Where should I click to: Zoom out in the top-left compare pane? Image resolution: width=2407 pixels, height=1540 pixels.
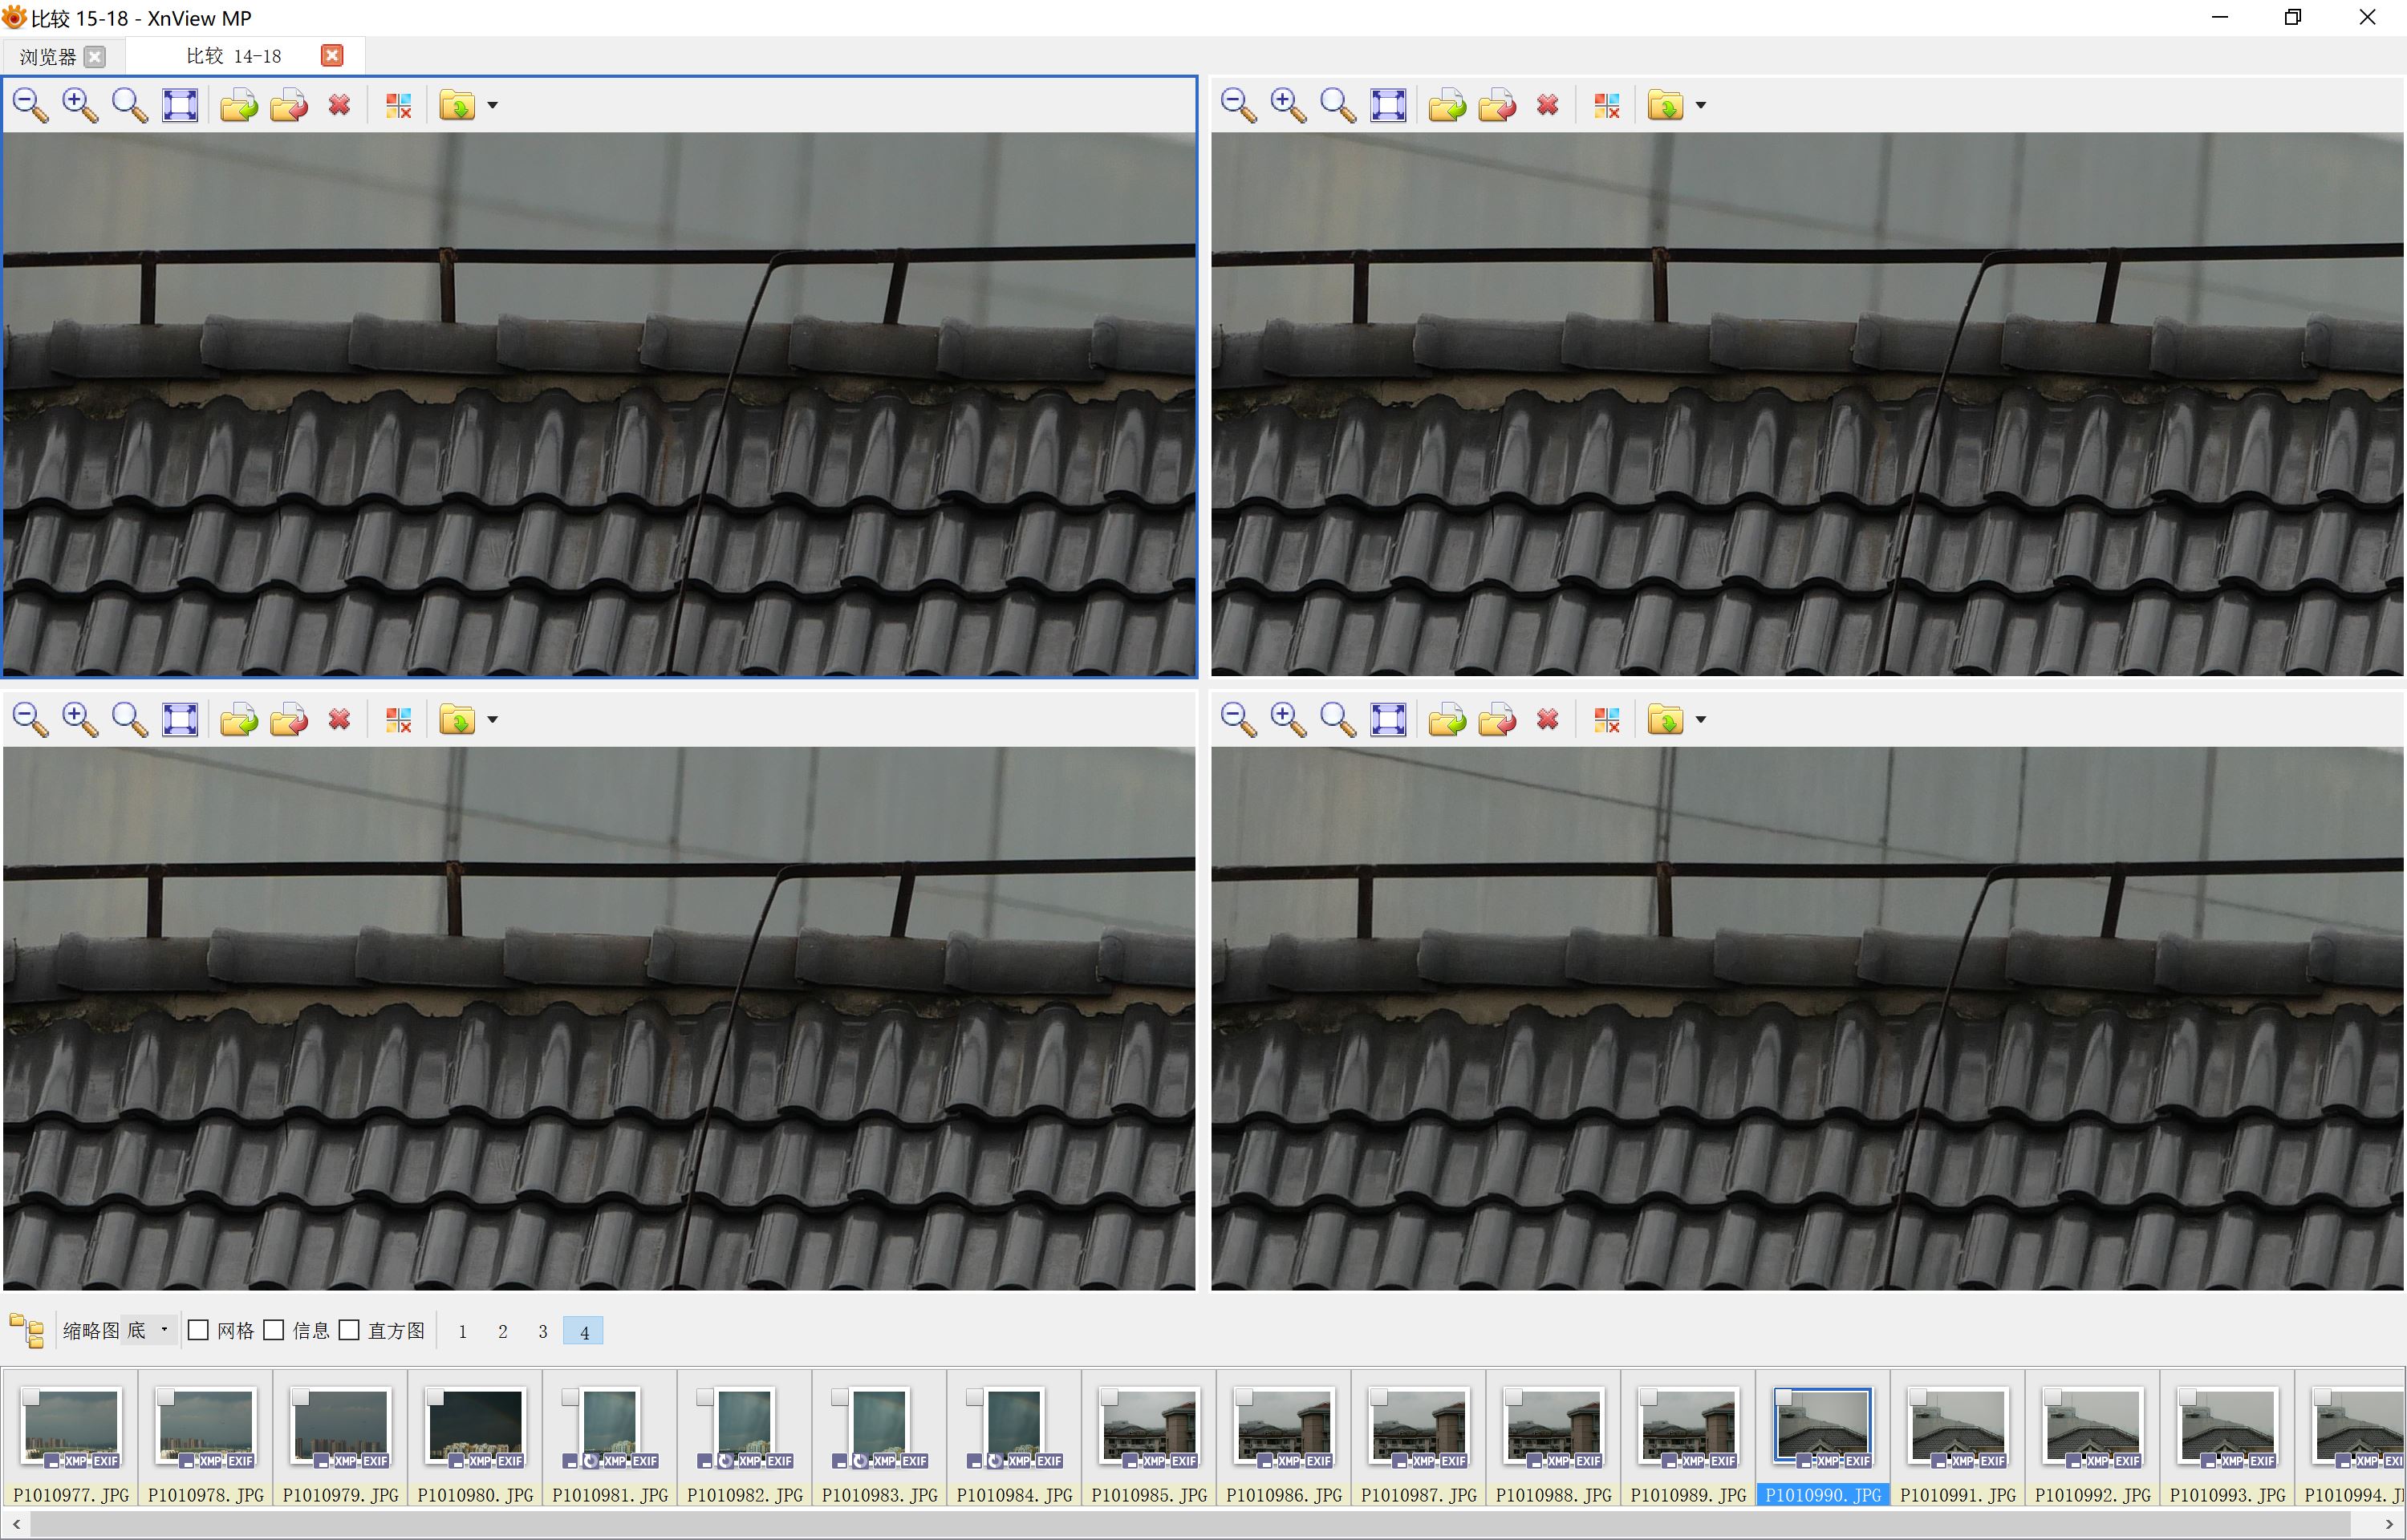[x=30, y=105]
